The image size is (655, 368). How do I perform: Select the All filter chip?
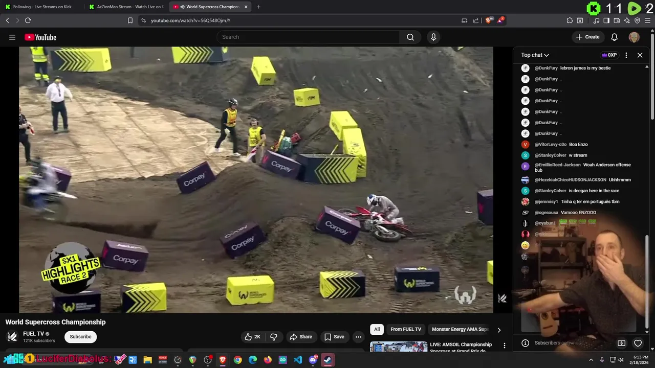pos(377,329)
